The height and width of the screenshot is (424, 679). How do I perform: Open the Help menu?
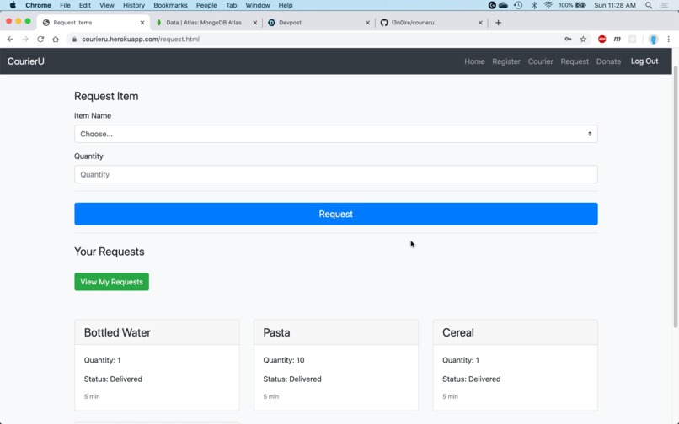(285, 5)
